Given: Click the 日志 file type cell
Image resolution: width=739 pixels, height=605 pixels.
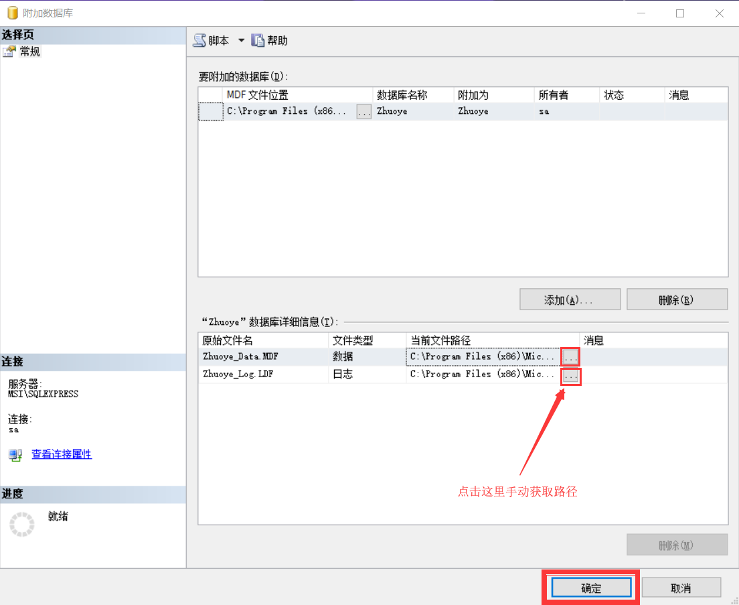Looking at the screenshot, I should [367, 375].
